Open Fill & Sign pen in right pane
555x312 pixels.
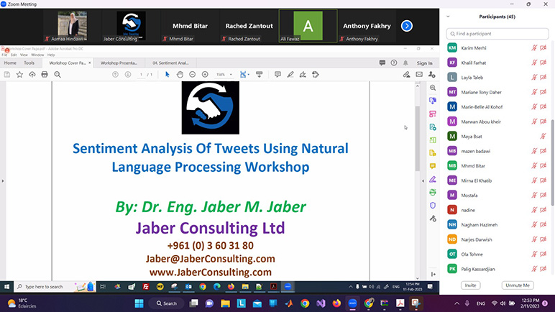click(x=433, y=179)
